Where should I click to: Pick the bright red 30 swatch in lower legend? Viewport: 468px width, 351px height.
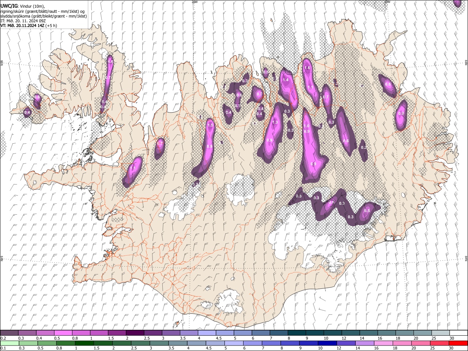pos(458,343)
